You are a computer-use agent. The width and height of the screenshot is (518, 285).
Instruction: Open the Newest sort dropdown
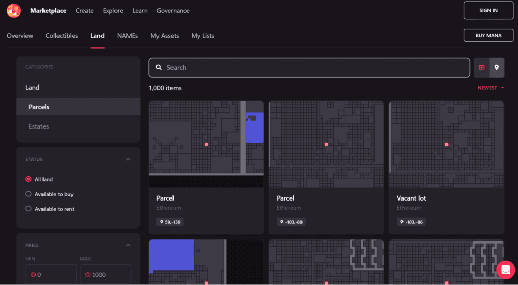pyautogui.click(x=491, y=88)
